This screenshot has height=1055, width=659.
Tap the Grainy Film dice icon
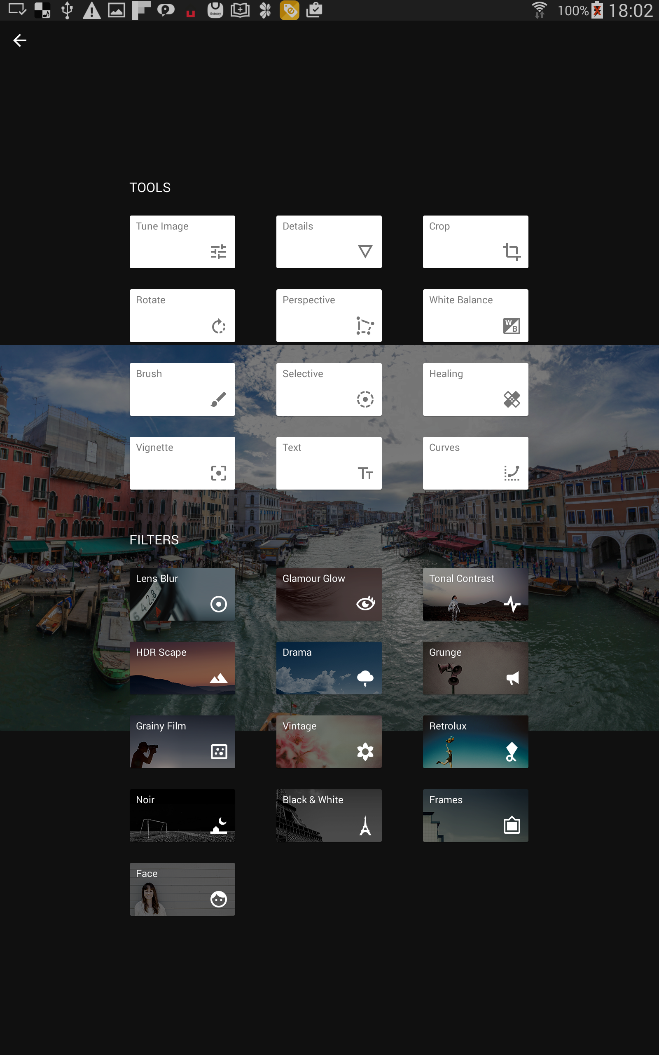pos(219,751)
